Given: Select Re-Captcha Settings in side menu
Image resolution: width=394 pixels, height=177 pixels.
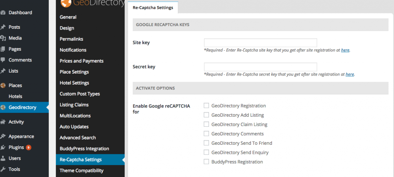Looking at the screenshot, I should [x=90, y=160].
